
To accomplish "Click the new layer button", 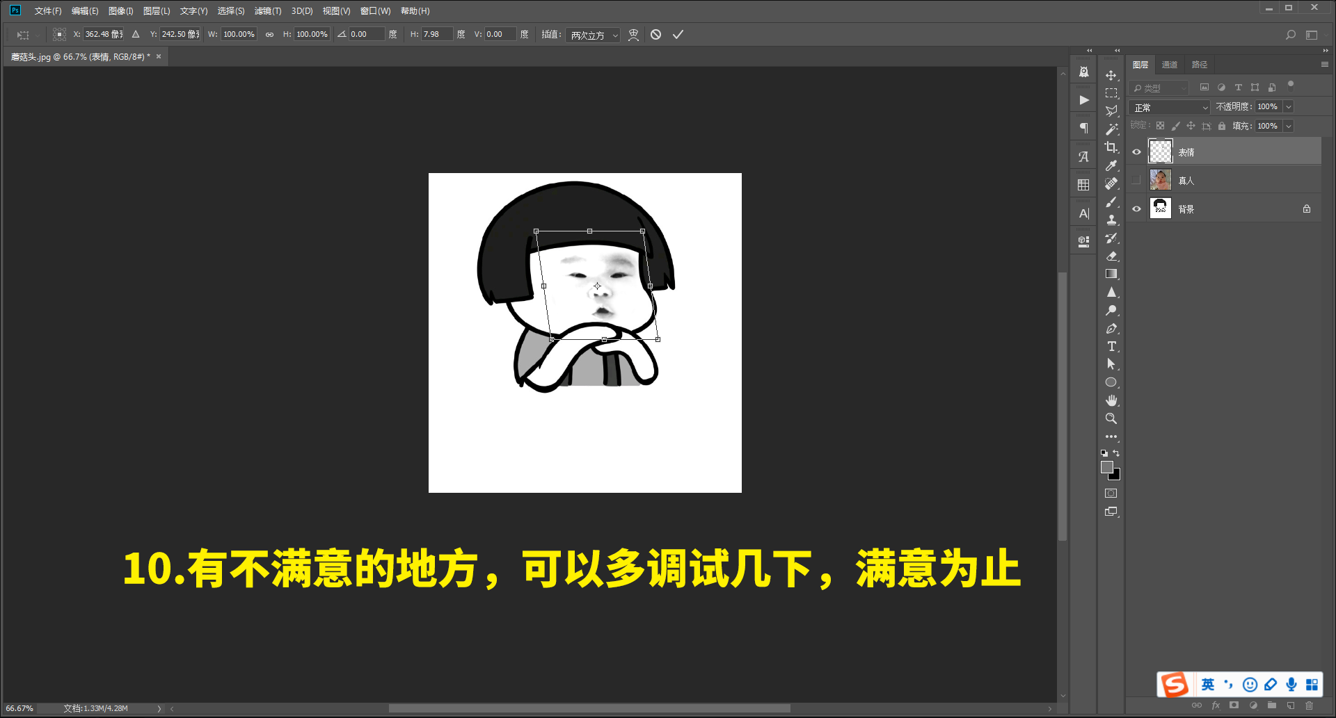I will click(x=1291, y=705).
